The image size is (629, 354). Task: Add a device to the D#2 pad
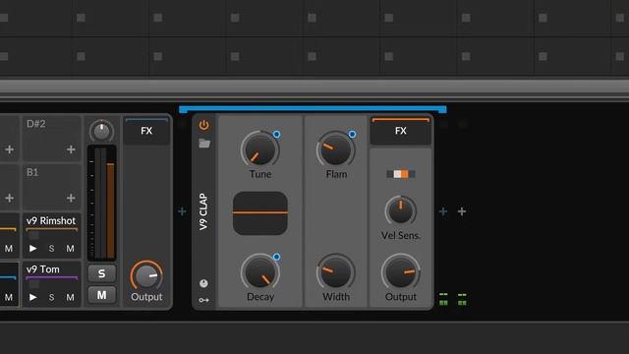click(x=71, y=149)
